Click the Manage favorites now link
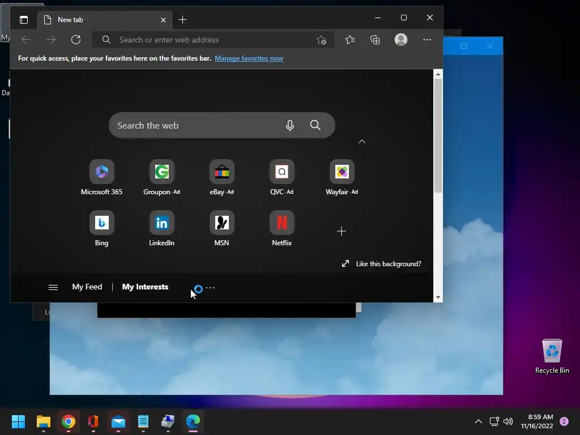 249,58
